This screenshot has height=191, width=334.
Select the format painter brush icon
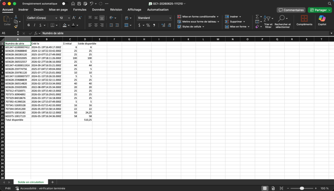tap(16, 26)
